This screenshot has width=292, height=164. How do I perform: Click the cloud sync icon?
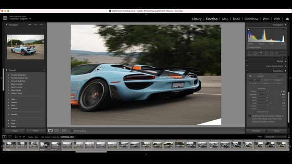coord(287,19)
